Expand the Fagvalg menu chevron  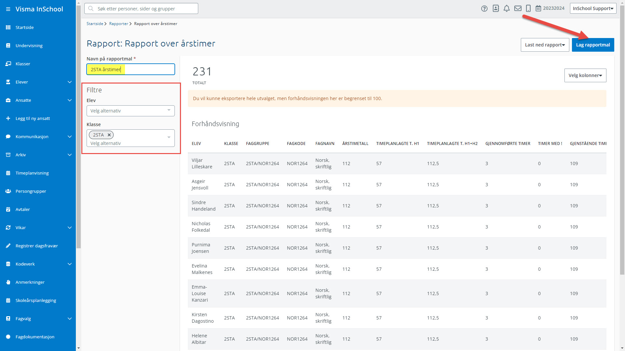(x=69, y=318)
